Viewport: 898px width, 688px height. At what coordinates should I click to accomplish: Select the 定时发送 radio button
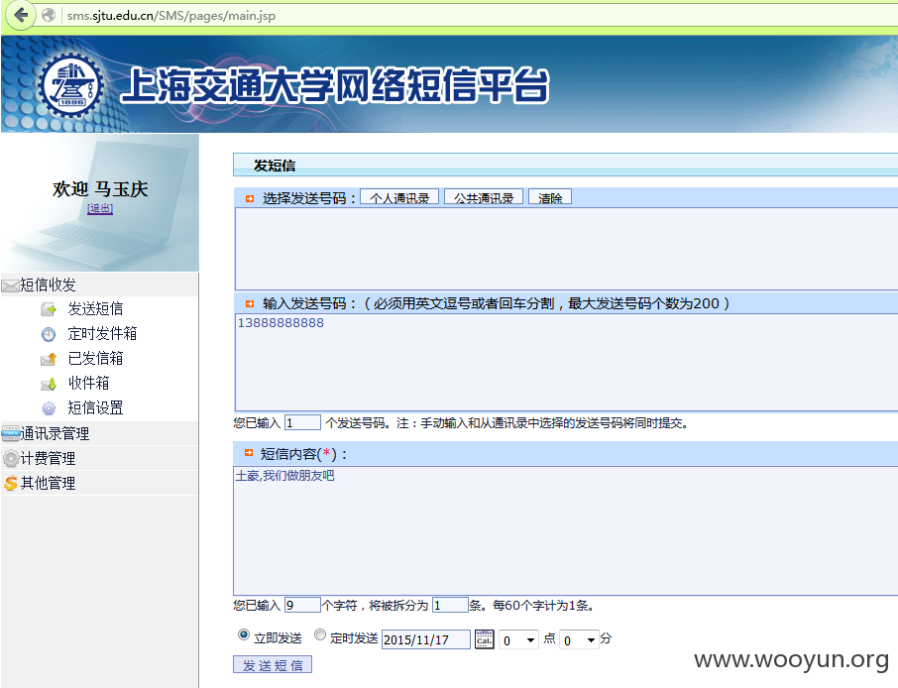(x=319, y=634)
